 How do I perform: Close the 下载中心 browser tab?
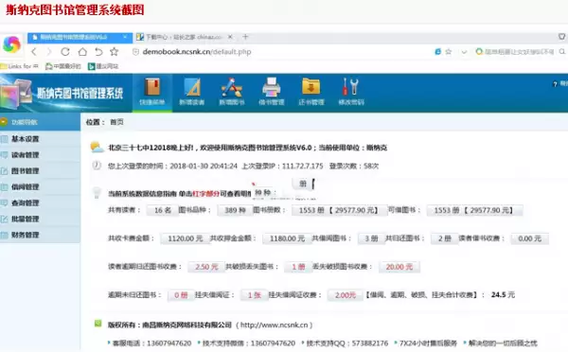click(230, 37)
